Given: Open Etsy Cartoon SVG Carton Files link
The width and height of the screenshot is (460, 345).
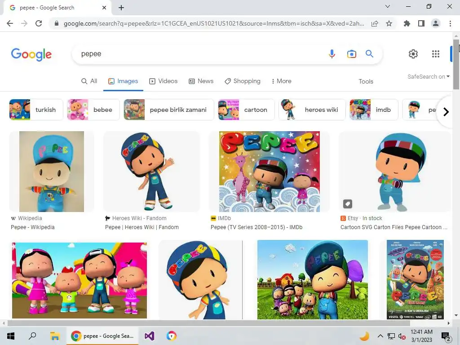Looking at the screenshot, I should (394, 227).
